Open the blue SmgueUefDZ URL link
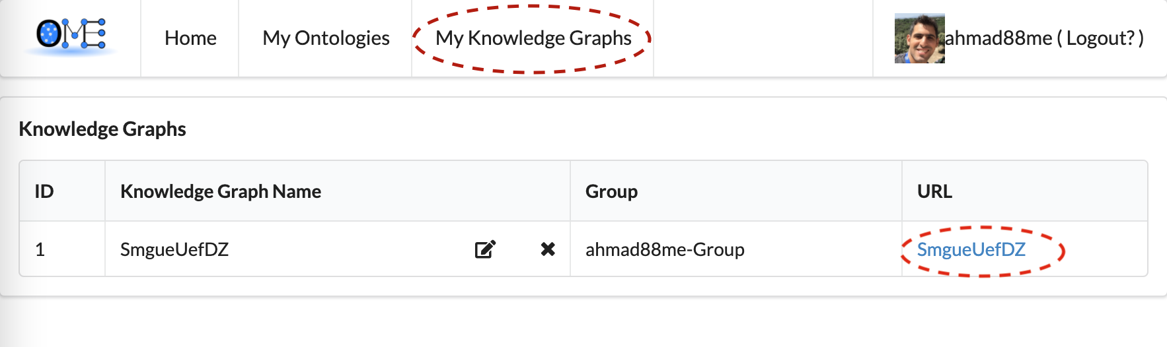Image resolution: width=1167 pixels, height=347 pixels. pyautogui.click(x=971, y=249)
